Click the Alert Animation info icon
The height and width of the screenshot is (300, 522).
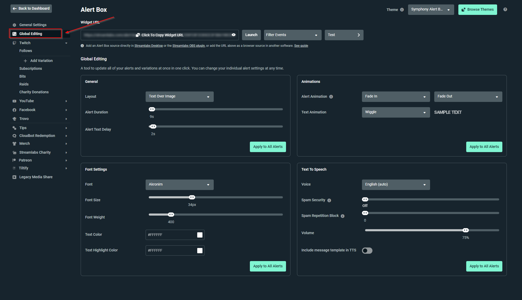pos(331,96)
